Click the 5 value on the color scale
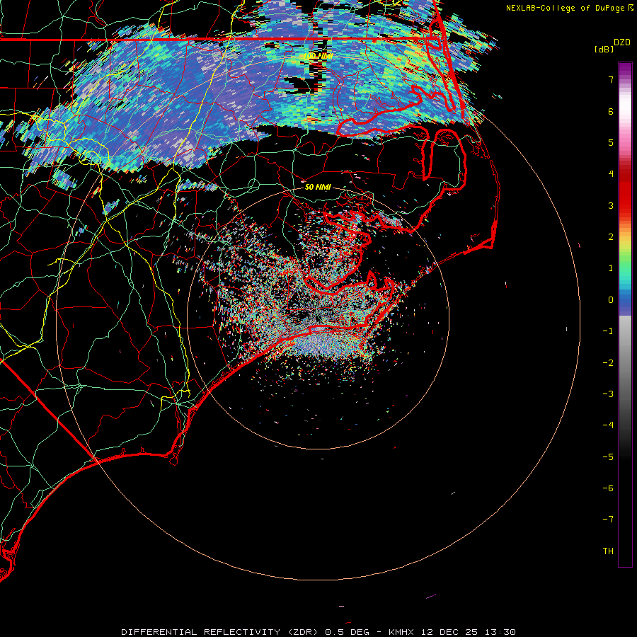The image size is (637, 637). tap(611, 142)
